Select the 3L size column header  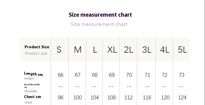click(x=147, y=50)
